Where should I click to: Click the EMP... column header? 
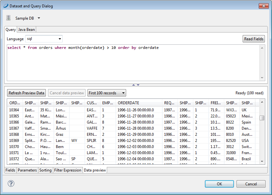click(108, 103)
